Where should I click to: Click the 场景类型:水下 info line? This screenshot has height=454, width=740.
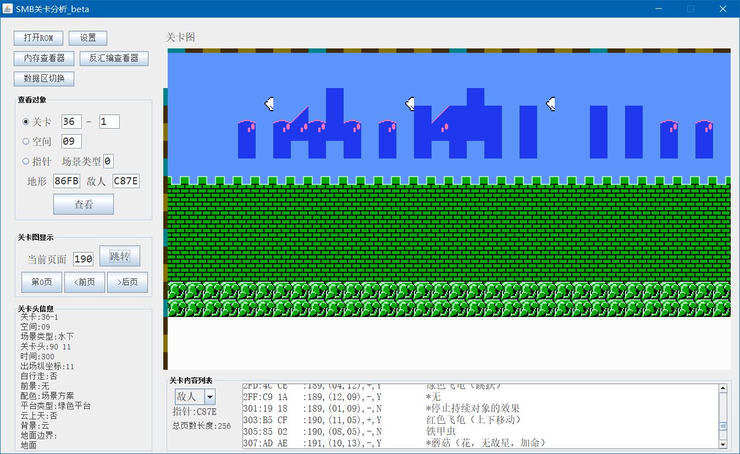47,336
